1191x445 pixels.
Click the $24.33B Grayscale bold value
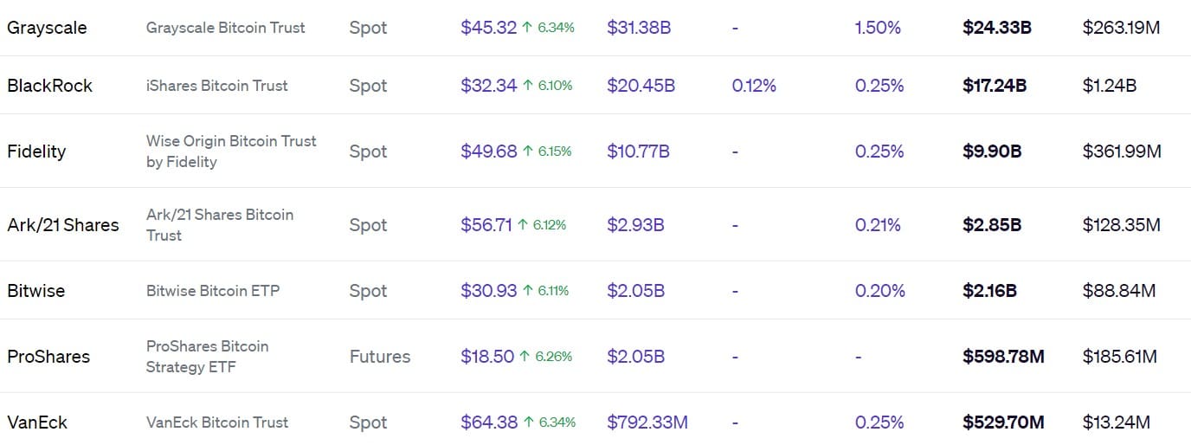(997, 28)
